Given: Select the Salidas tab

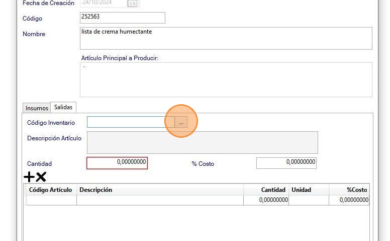Looking at the screenshot, I should (63, 107).
